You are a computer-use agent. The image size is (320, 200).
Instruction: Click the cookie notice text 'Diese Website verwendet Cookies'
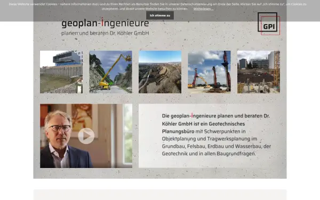coord(33,4)
